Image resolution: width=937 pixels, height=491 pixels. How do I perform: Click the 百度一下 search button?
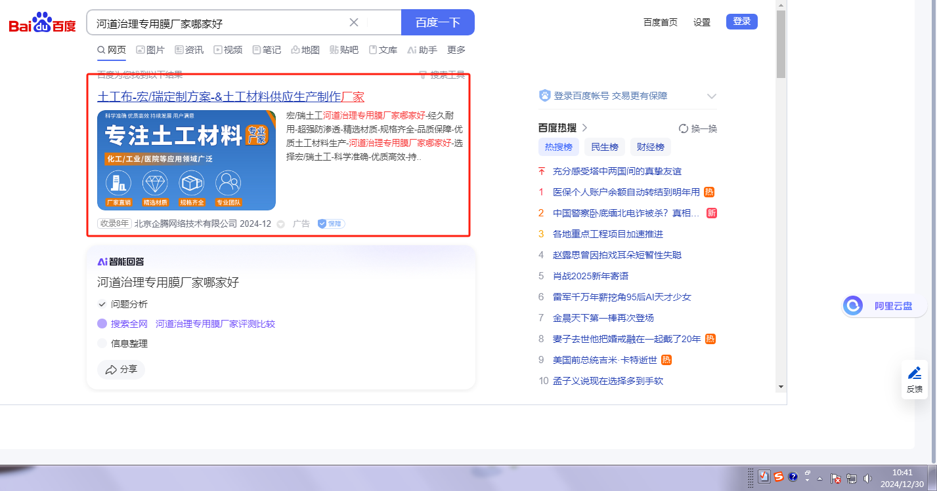pyautogui.click(x=437, y=23)
